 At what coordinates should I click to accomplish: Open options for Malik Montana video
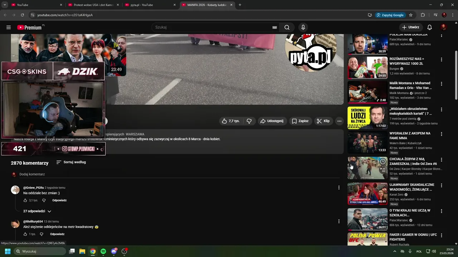pos(441,84)
